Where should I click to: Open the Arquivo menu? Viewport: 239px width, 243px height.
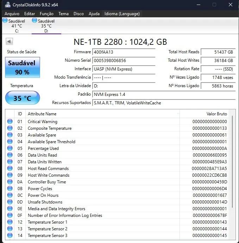12,14
